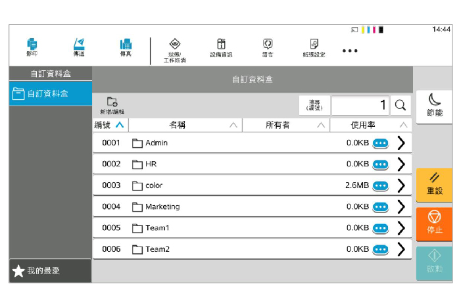Expand the HR box with its arrow
The width and height of the screenshot is (461, 307).
[x=401, y=164]
